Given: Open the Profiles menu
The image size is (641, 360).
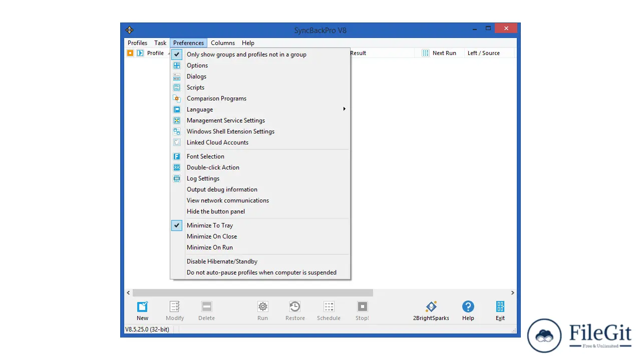Looking at the screenshot, I should [137, 43].
